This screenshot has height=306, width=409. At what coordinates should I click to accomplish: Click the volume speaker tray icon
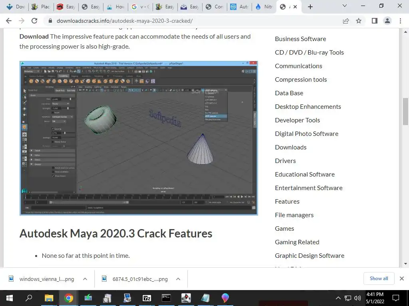[x=357, y=298]
